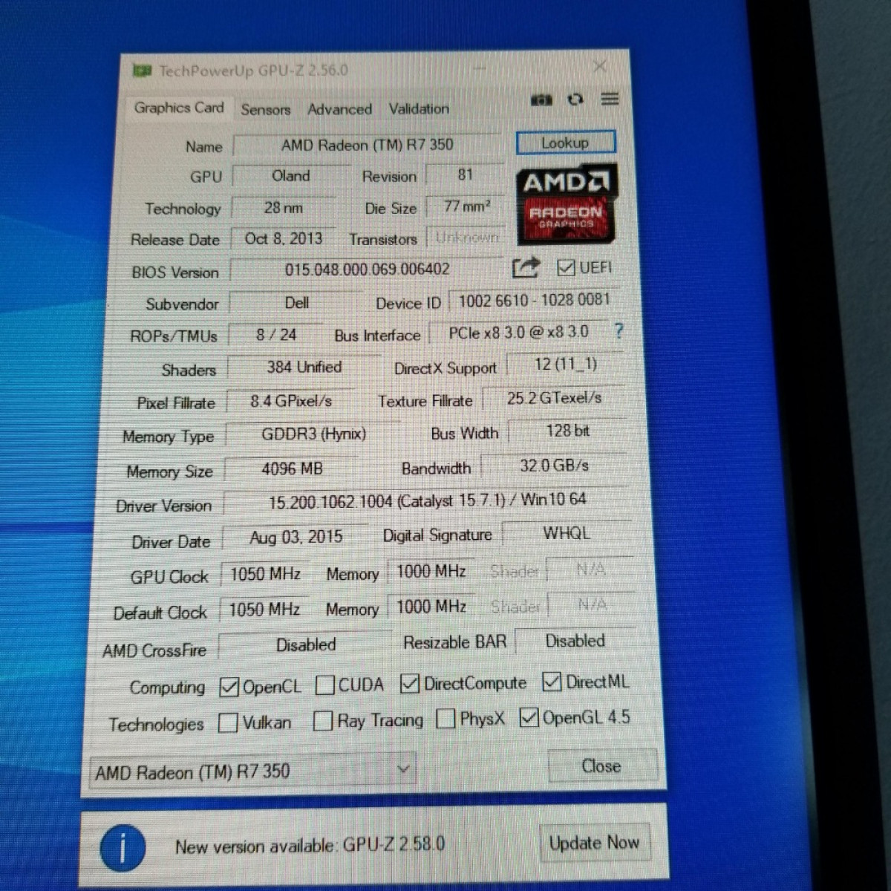Click the Lookup button
This screenshot has height=891, width=891.
[566, 143]
